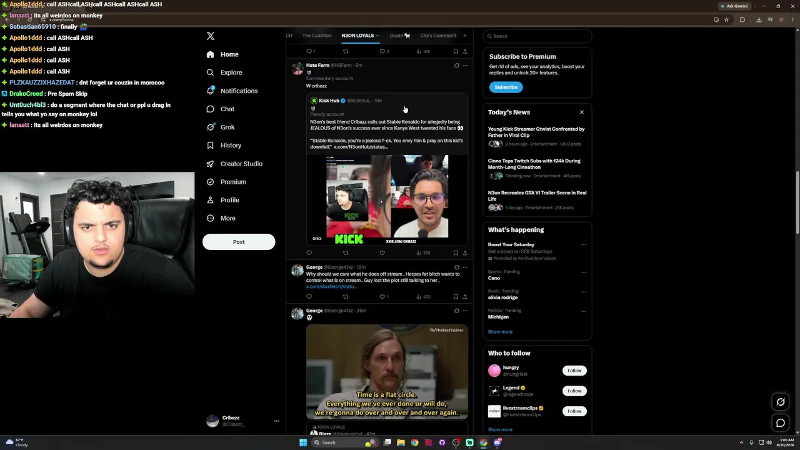Open Chat in the sidebar
800x450 pixels.
pos(221,109)
